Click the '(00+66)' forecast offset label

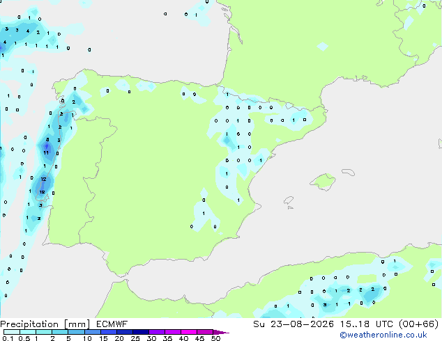pyautogui.click(x=419, y=324)
